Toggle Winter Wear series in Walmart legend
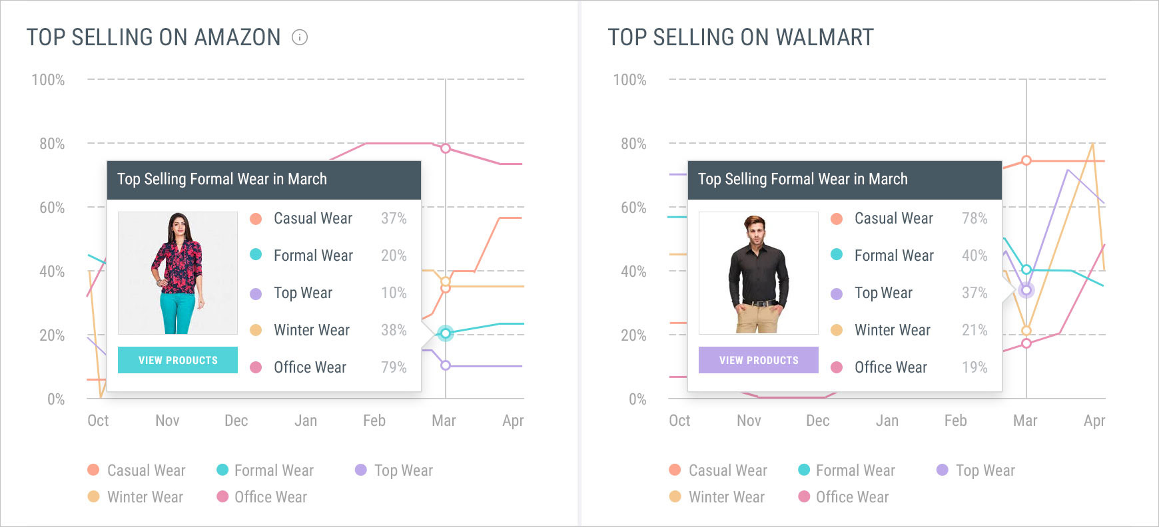The width and height of the screenshot is (1159, 527). coord(717,497)
